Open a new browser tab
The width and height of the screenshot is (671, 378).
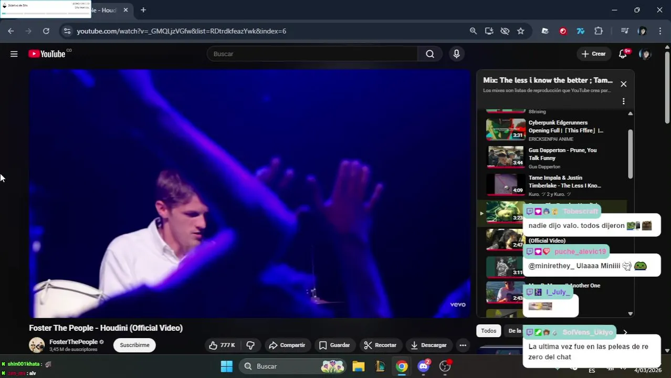143,10
